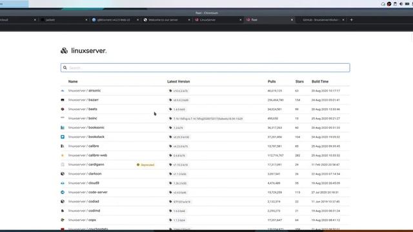This screenshot has width=413, height=232.
Task: Click the linuxserver logo icon
Action: (64, 50)
